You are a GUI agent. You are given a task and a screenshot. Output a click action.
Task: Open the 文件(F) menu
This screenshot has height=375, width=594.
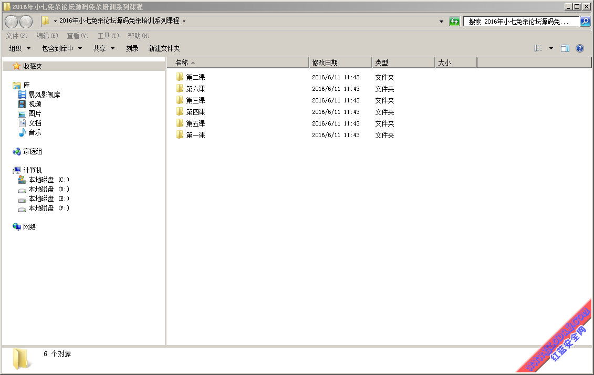click(17, 36)
